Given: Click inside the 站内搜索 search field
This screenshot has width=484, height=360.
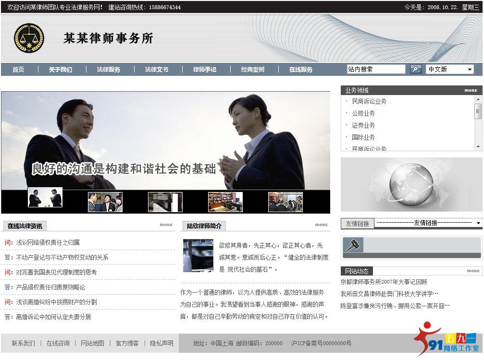Looking at the screenshot, I should tap(376, 69).
